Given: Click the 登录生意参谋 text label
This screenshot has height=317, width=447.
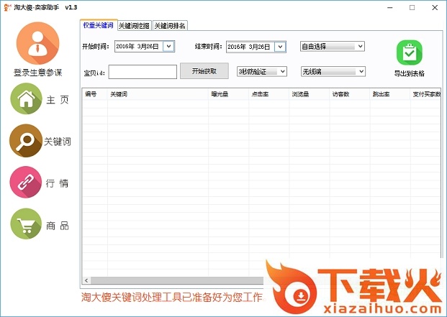Looking at the screenshot, I should pos(37,73).
